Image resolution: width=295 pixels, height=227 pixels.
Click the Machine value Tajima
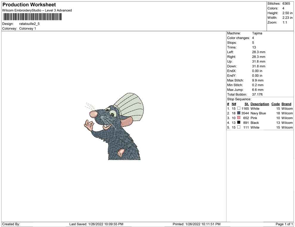(x=257, y=33)
